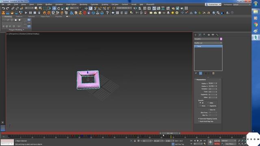This screenshot has width=260, height=146.
Task: Click the Set Key large plus button
Action: point(210,142)
